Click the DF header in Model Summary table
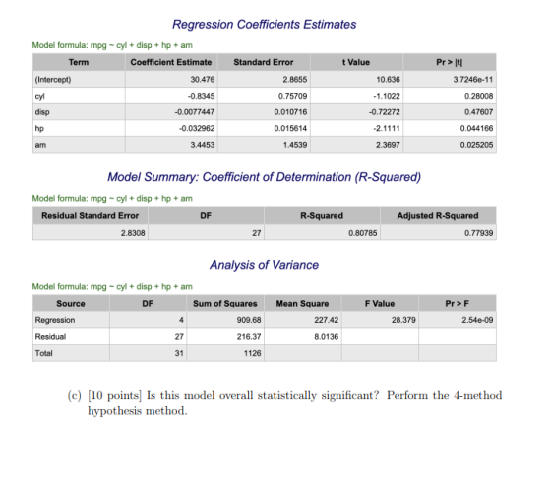 (x=206, y=216)
